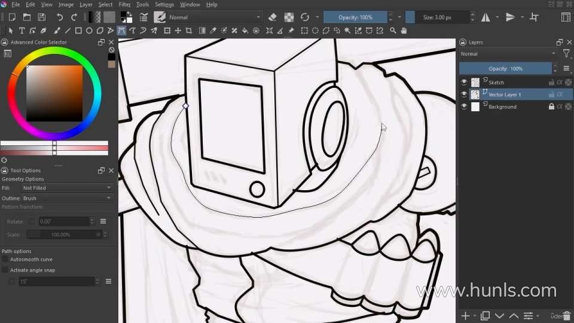Toggle eraser mode in the toolbar
This screenshot has height=323, width=574.
[273, 17]
